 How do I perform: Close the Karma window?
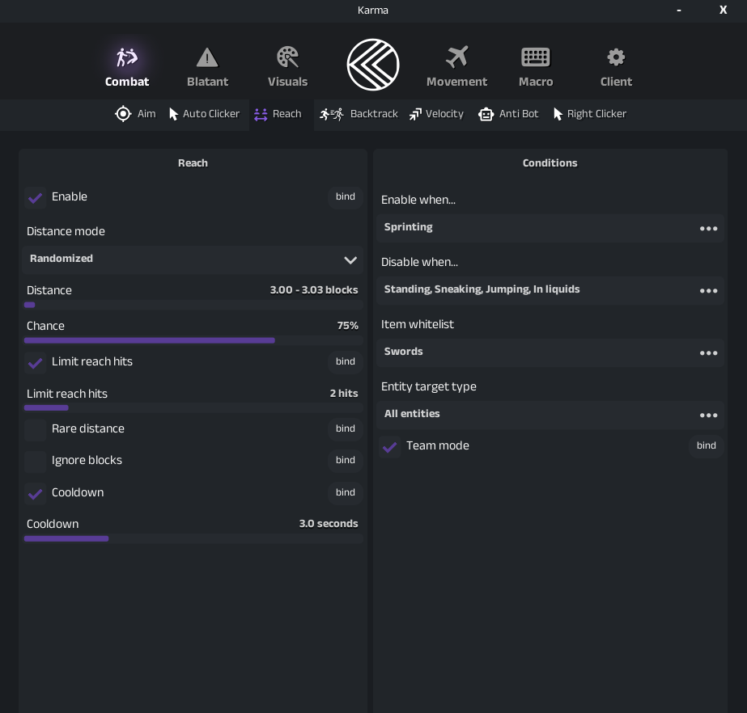(x=724, y=10)
